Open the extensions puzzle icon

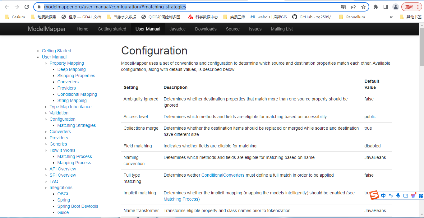click(376, 7)
